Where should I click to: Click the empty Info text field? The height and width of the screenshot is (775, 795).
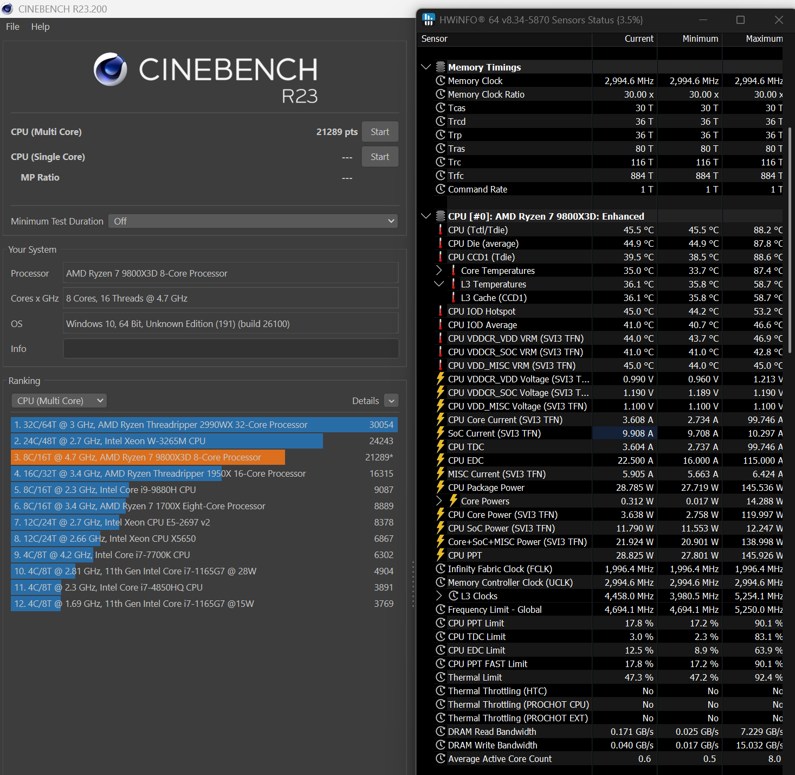[x=231, y=349]
